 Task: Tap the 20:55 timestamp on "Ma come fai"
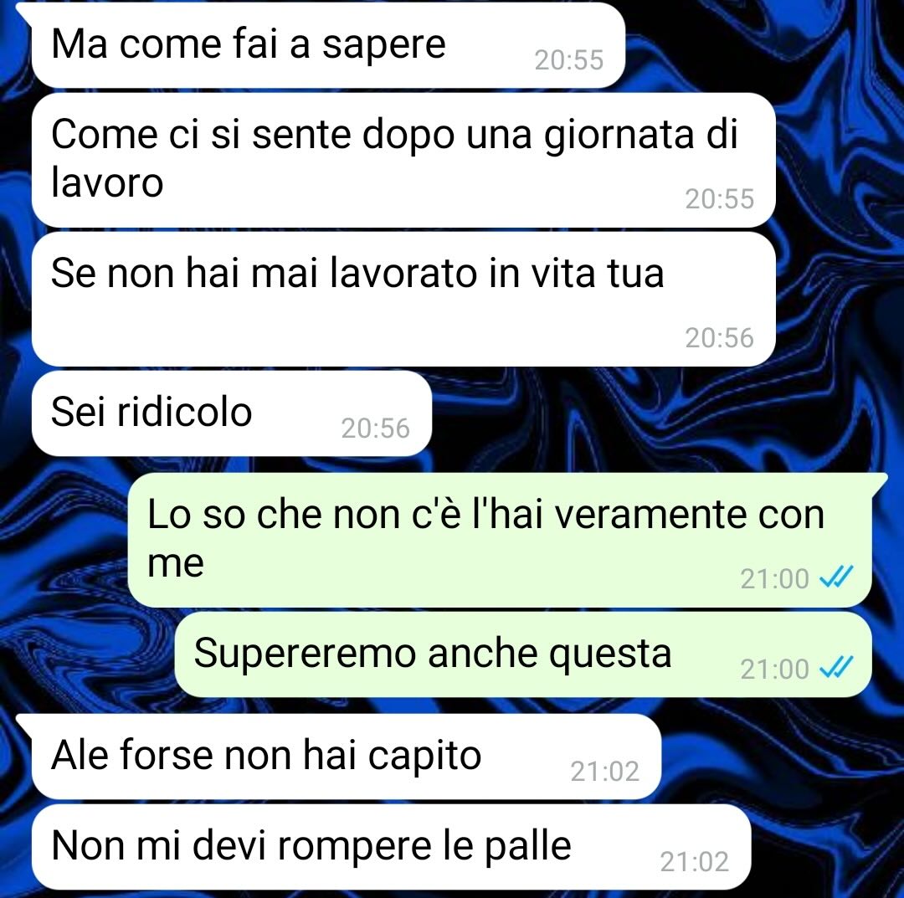tap(568, 60)
